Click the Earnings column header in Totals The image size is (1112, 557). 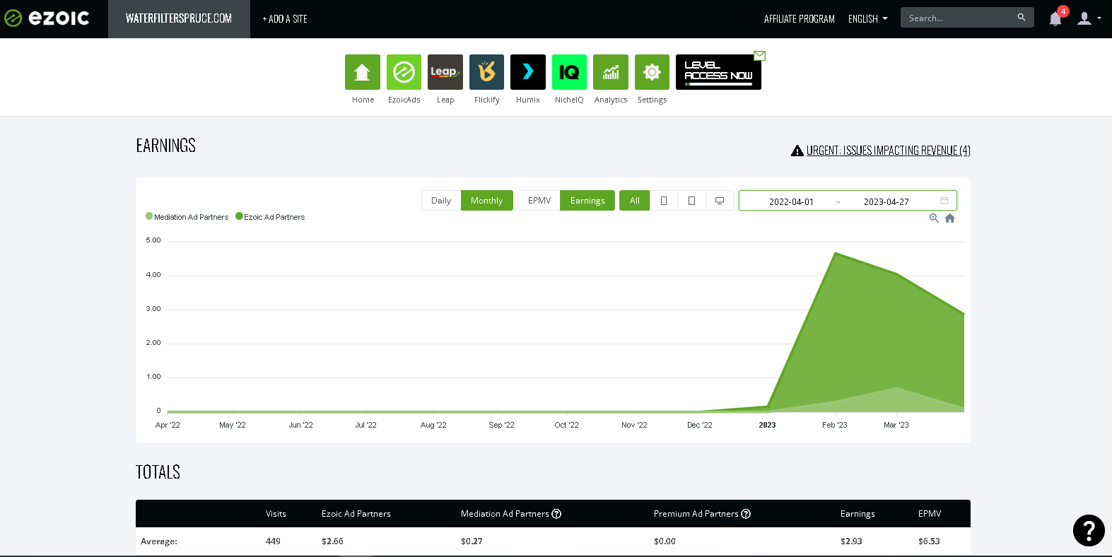[x=858, y=514]
